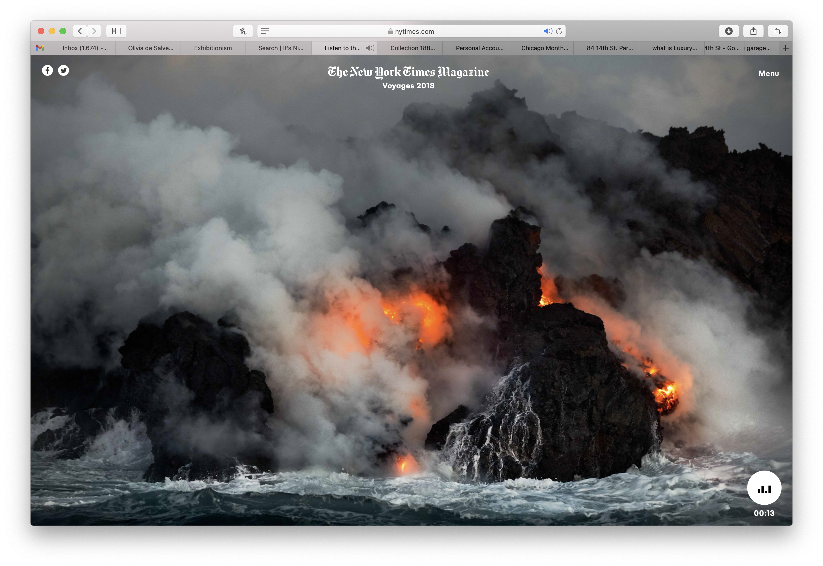Toggle Reader view icon in address bar
823x566 pixels.
pyautogui.click(x=265, y=31)
